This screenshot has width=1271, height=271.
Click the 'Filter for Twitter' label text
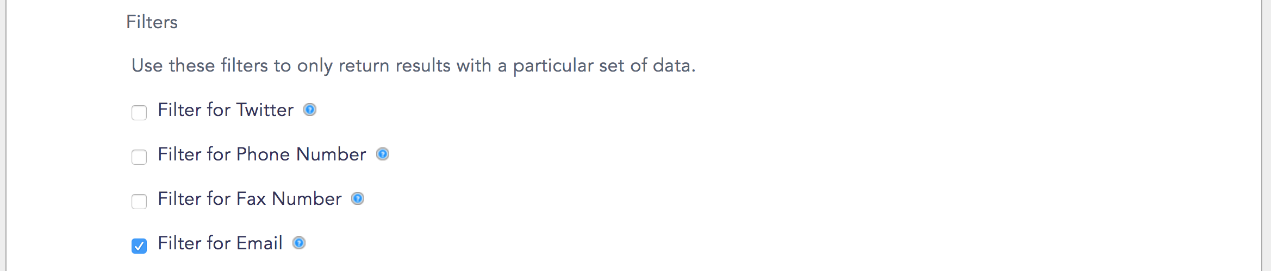[x=226, y=110]
